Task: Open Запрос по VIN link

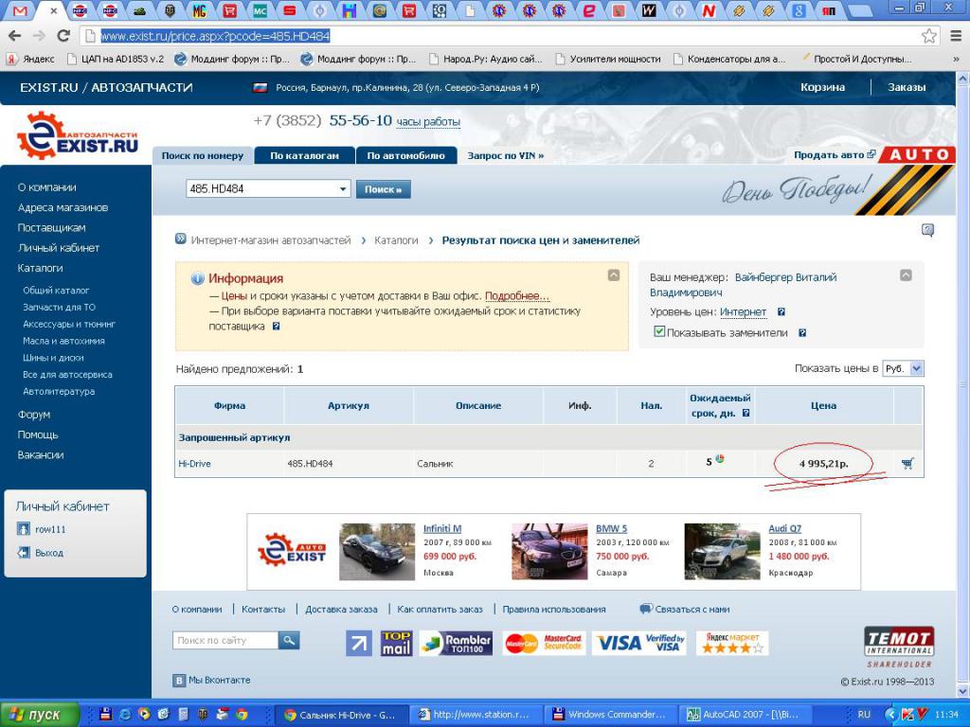Action: 506,156
